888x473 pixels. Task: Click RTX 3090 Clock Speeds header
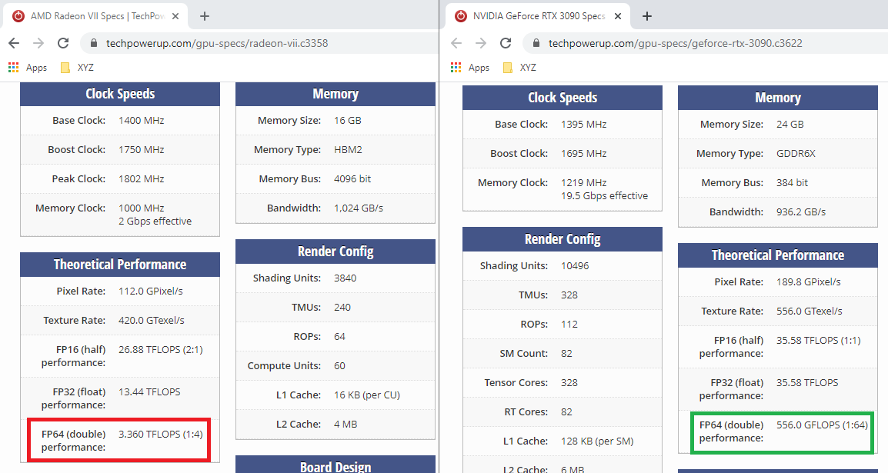click(x=563, y=98)
